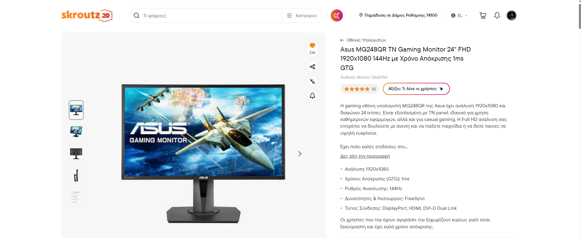581x238 pixels.
Task: Select the side-view monitor thumbnail
Action: (x=76, y=176)
